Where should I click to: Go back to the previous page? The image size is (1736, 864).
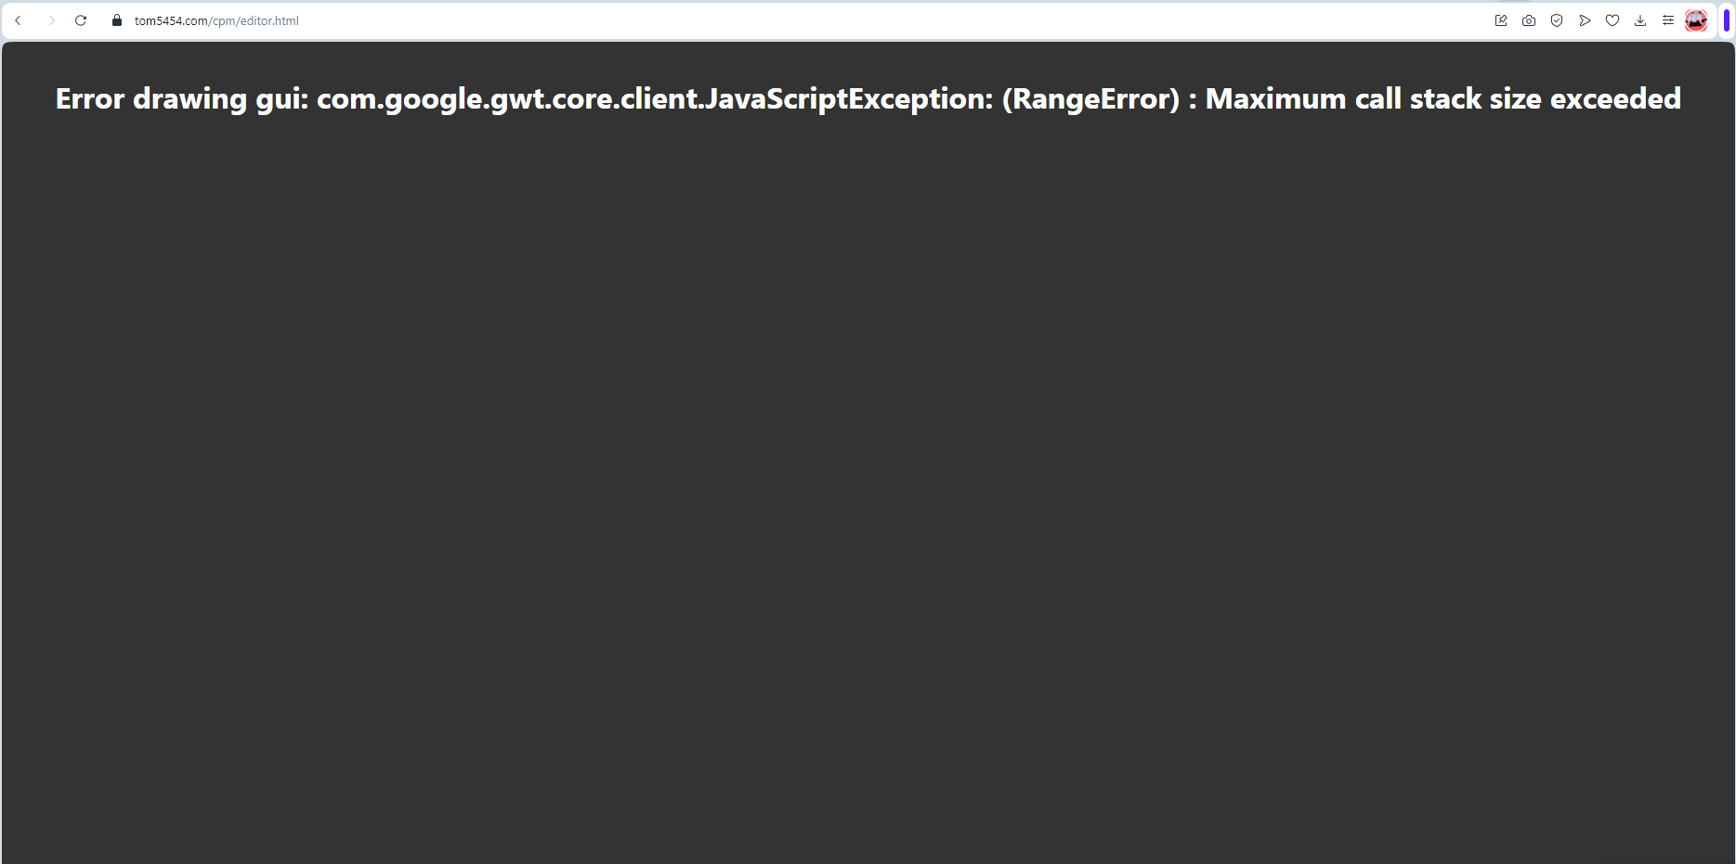coord(19,19)
